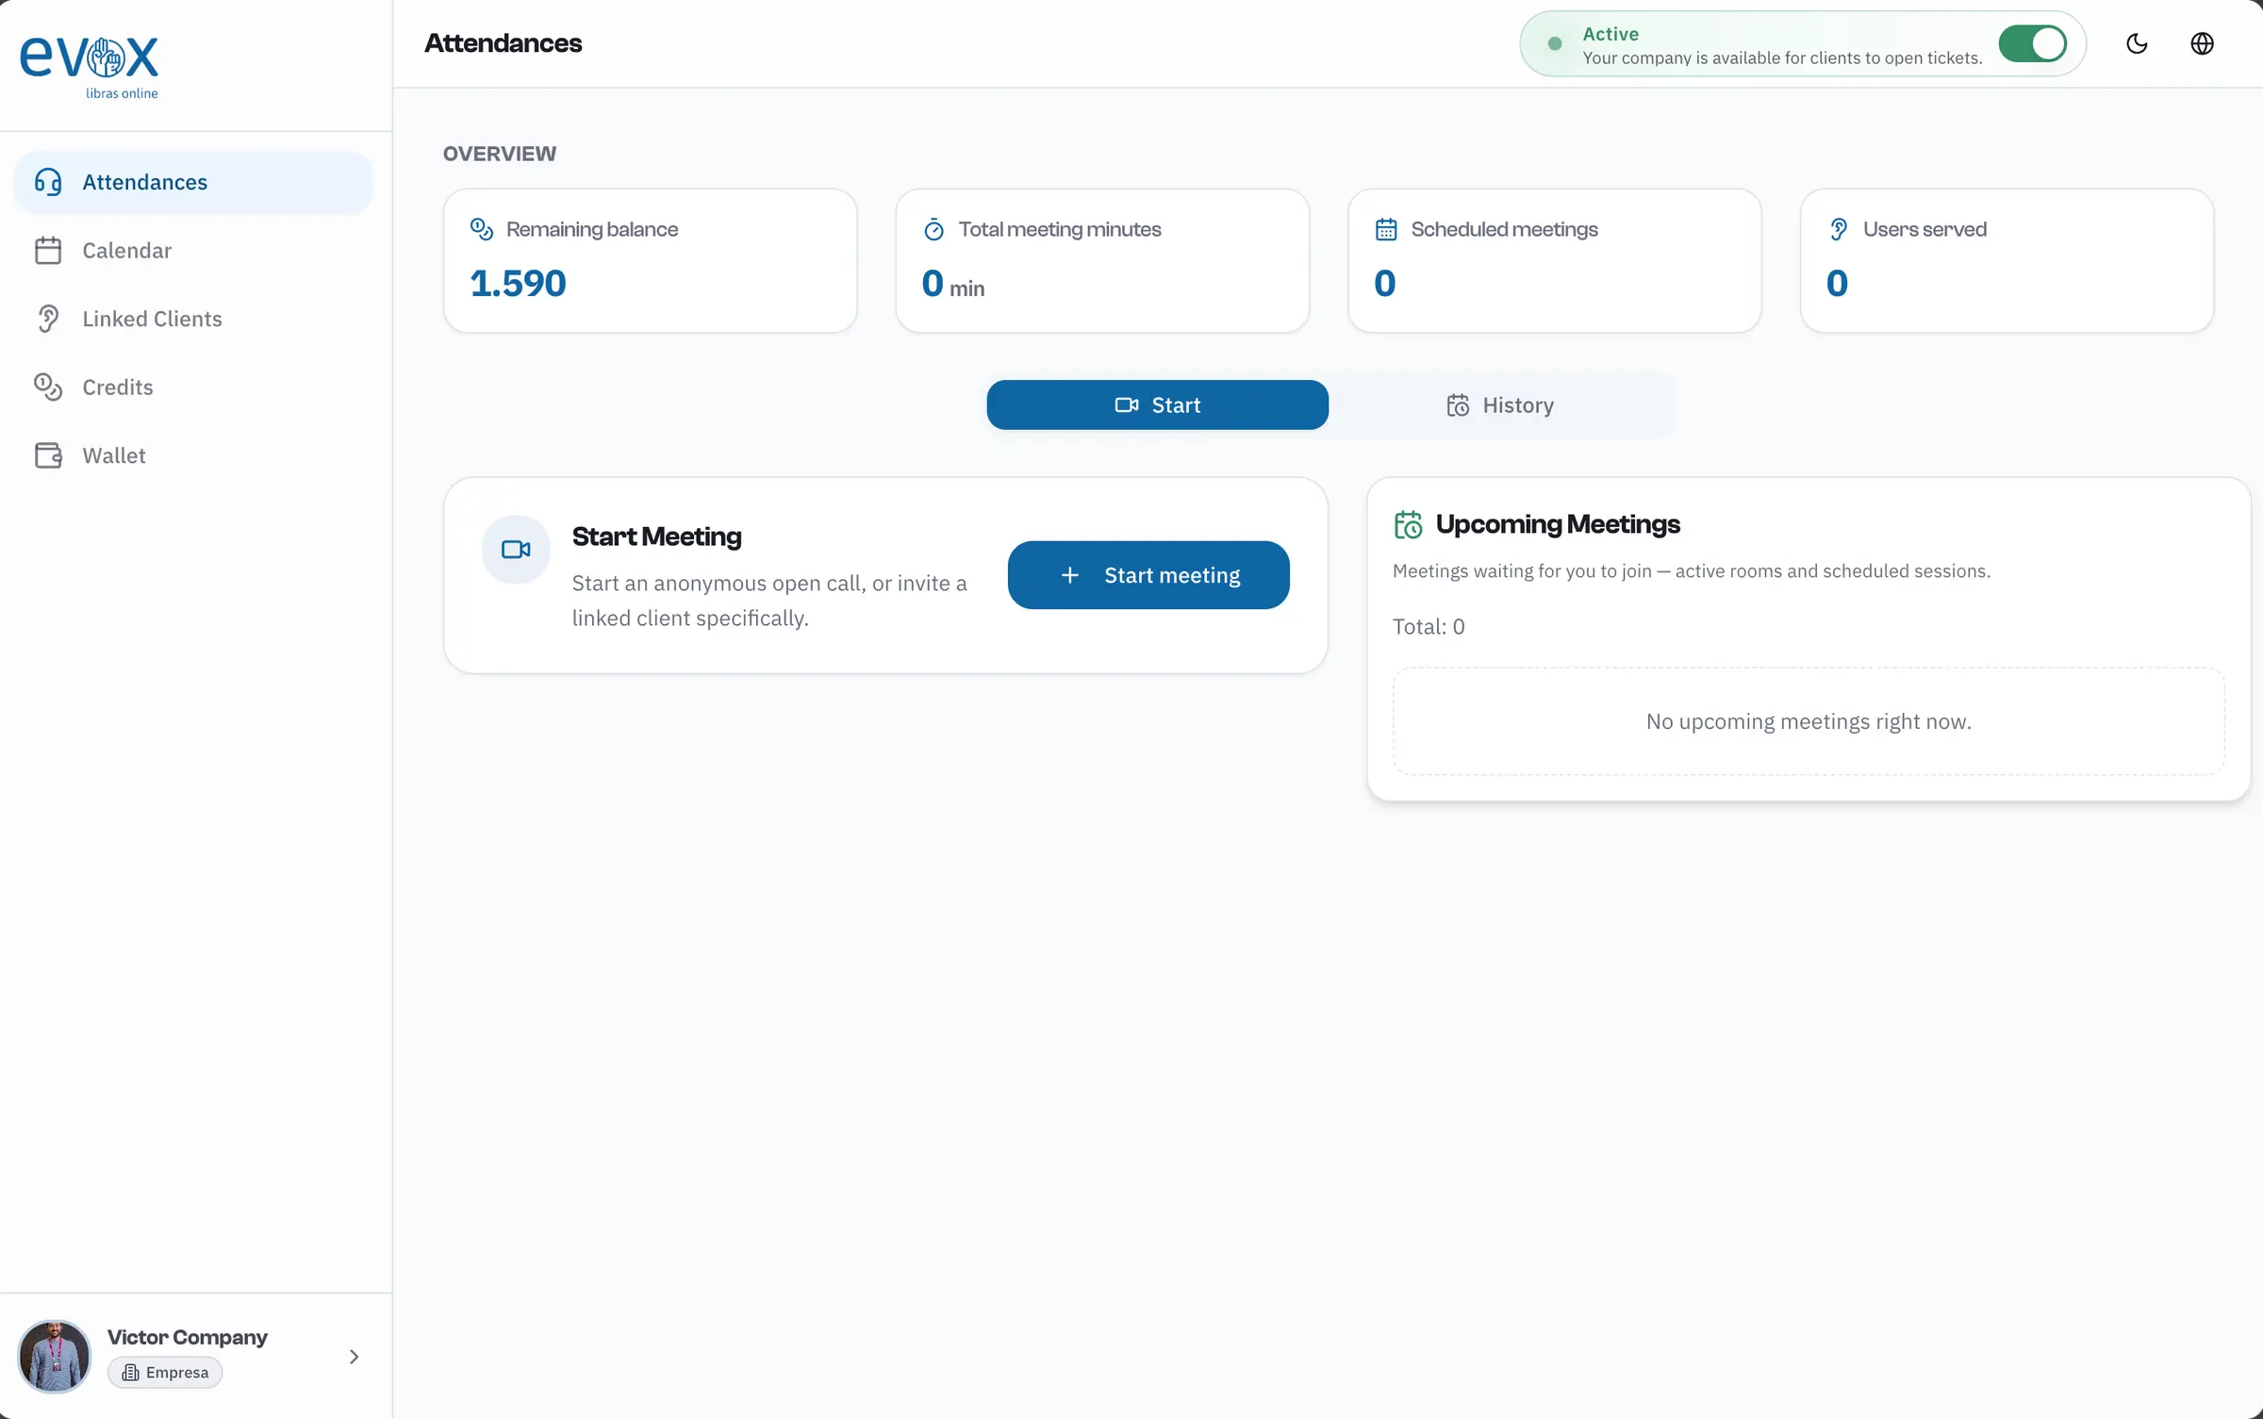Screen dimensions: 2263x1419
Task: Open the Wallet section
Action: 193,455
